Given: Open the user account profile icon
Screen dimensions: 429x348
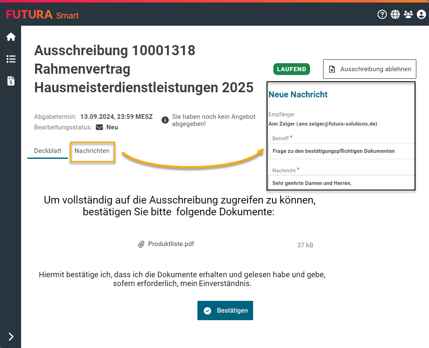Looking at the screenshot, I should (x=421, y=15).
